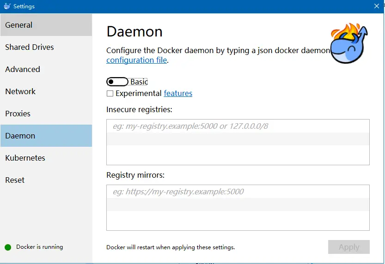Enable the Experimental features checkbox

[x=110, y=93]
